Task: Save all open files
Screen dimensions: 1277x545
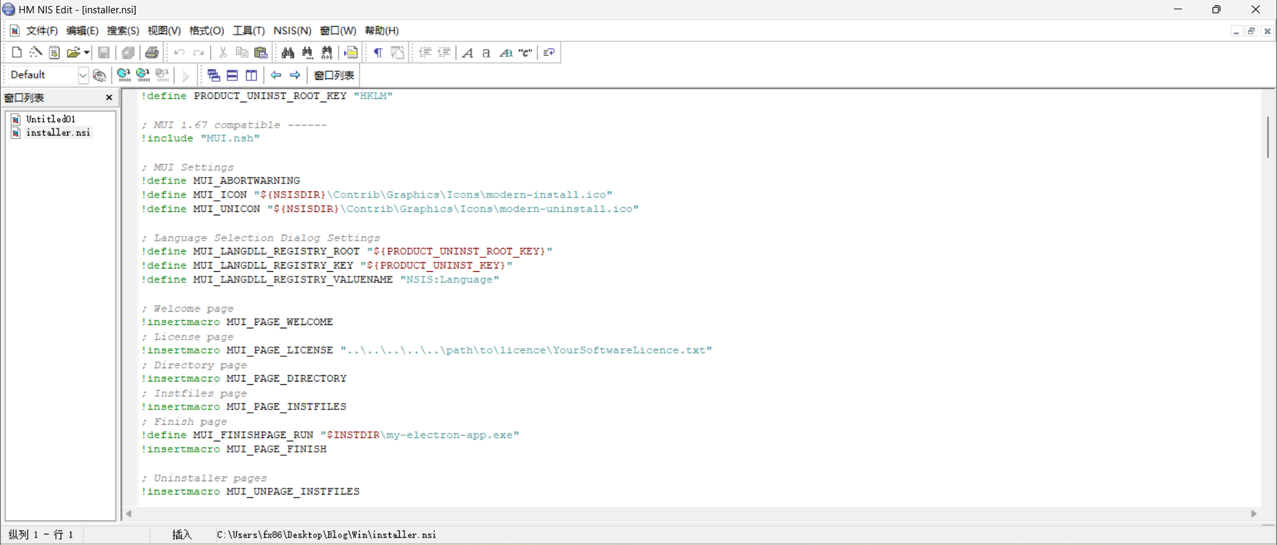Action: click(x=128, y=53)
